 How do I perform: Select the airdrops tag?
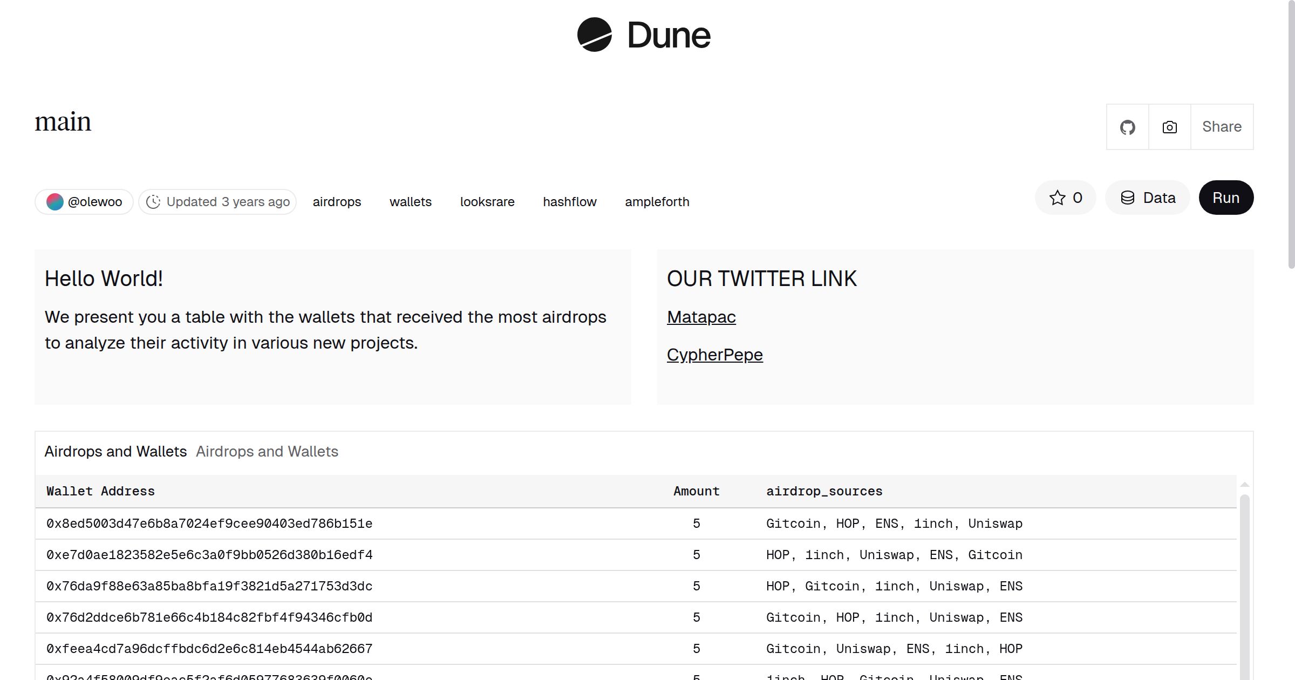coord(337,201)
